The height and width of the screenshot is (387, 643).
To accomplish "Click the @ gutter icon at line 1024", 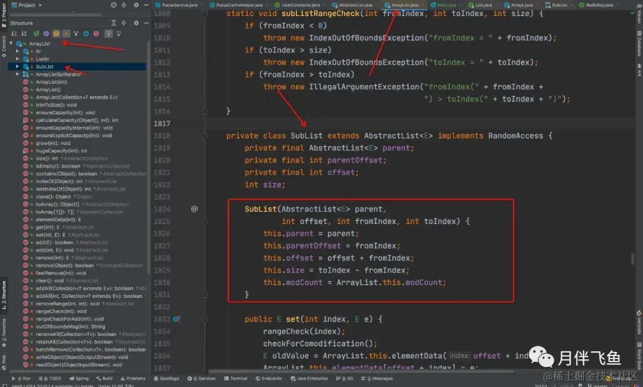I will (x=194, y=209).
